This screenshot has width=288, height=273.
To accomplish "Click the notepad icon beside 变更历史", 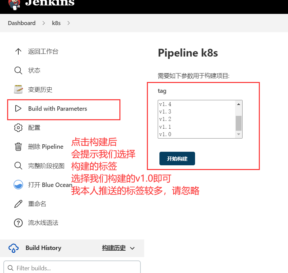I will (x=18, y=89).
